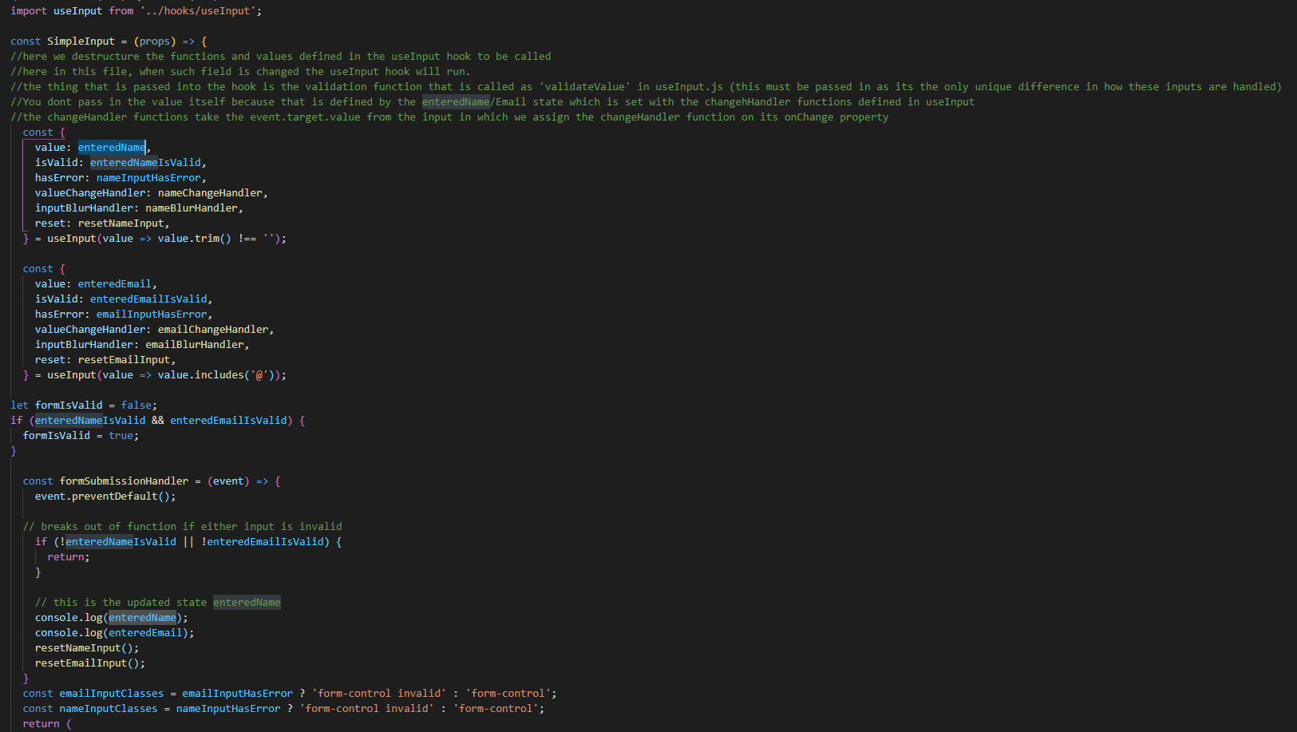The height and width of the screenshot is (732, 1297).
Task: Click the console.log(enteredName) line
Action: point(112,618)
